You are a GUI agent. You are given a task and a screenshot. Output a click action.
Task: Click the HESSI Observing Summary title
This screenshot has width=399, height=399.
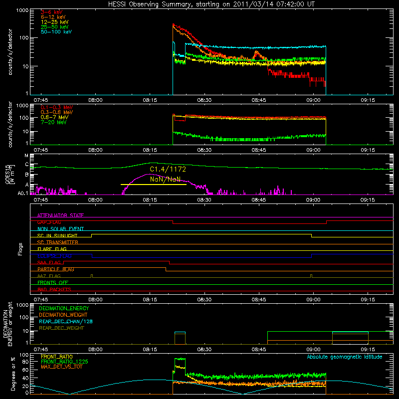[211, 4]
